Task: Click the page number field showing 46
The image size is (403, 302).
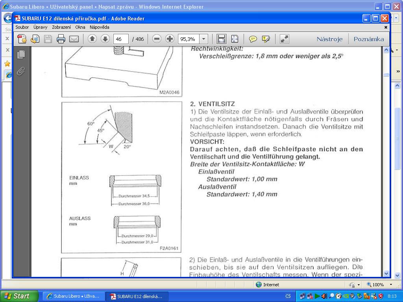Action: [x=121, y=39]
